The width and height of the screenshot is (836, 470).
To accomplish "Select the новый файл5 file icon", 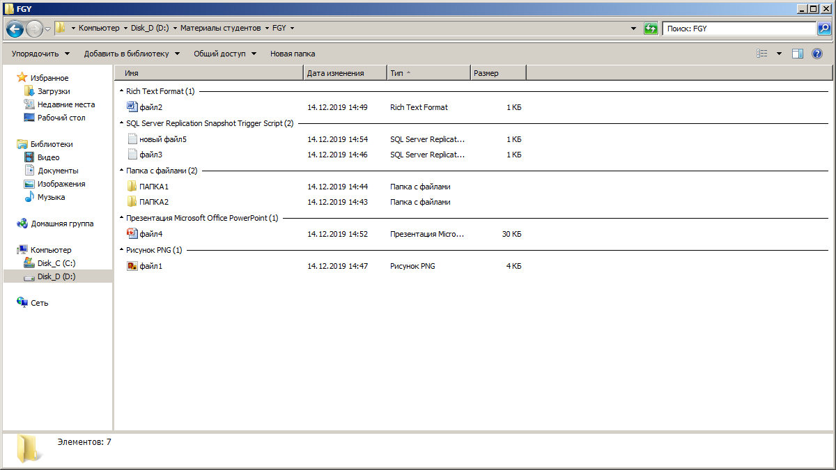I will point(132,139).
